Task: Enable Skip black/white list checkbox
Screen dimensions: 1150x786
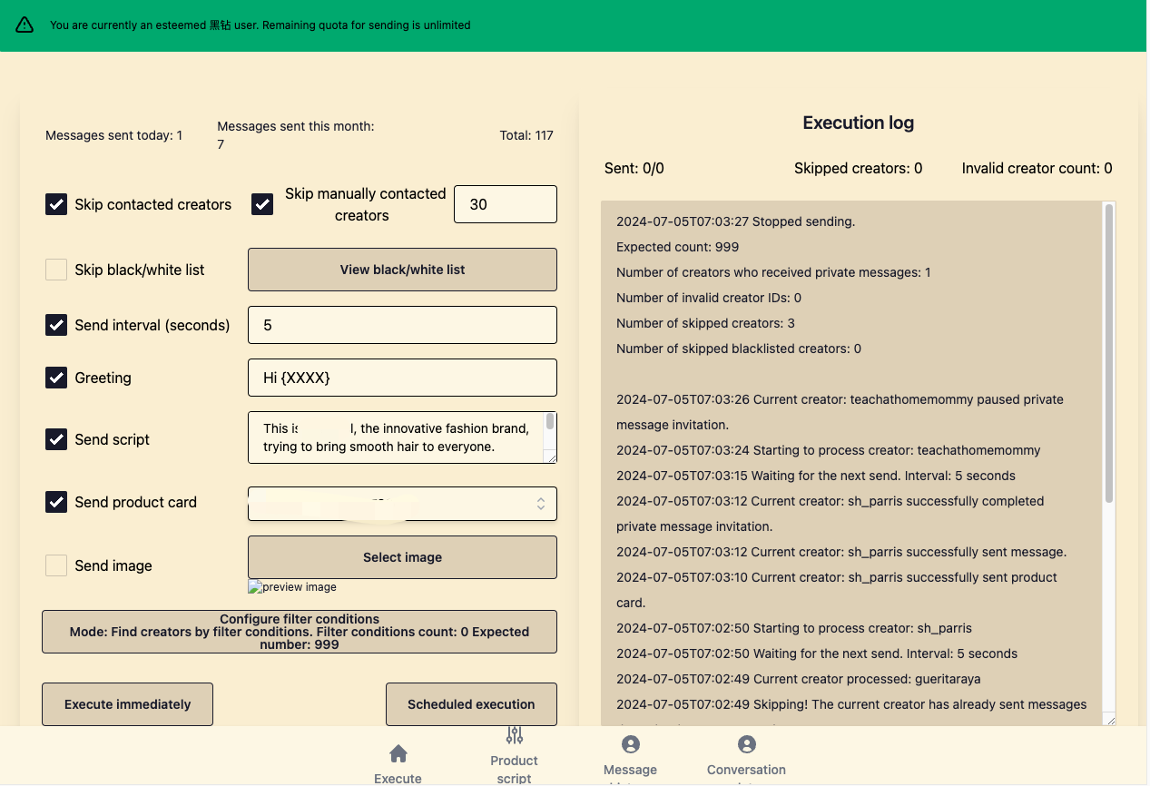Action: click(56, 270)
